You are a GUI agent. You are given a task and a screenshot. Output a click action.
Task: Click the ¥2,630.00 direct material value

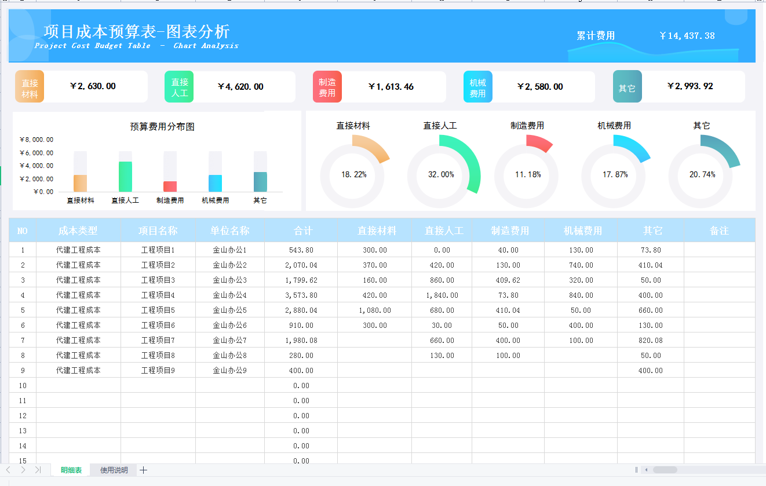tap(93, 86)
